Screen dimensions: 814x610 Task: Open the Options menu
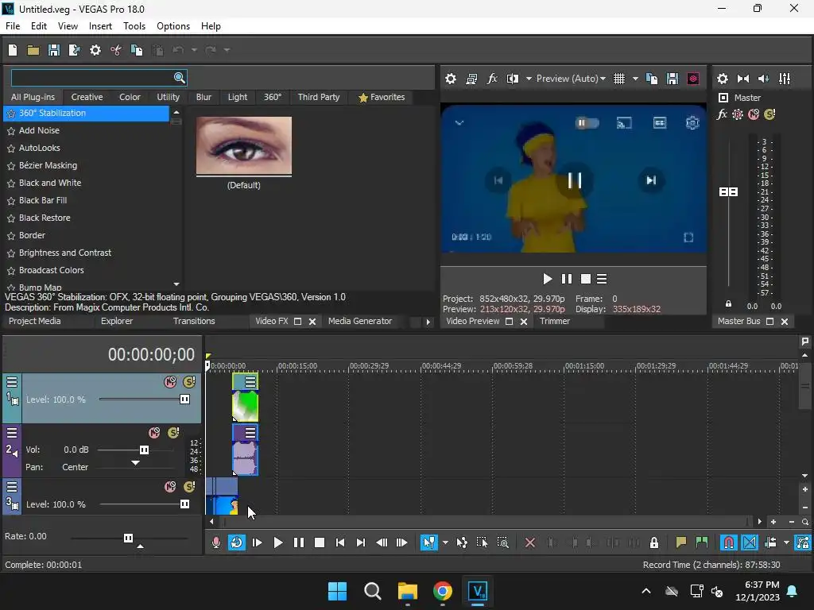point(172,26)
